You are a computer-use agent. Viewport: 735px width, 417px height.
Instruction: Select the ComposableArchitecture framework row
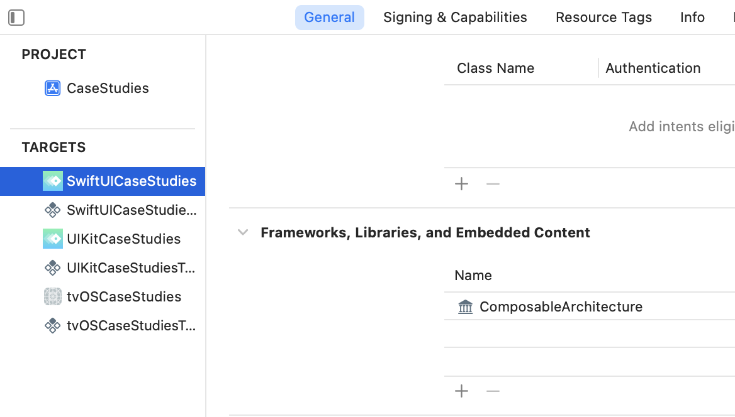[x=590, y=306]
